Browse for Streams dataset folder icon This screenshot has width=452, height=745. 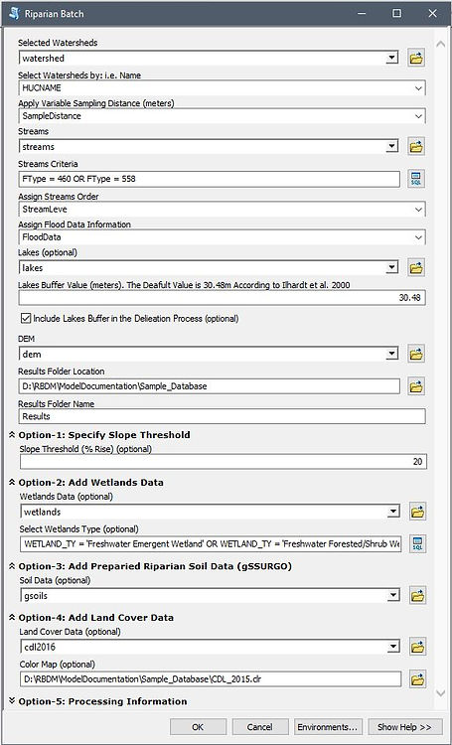[x=416, y=147]
